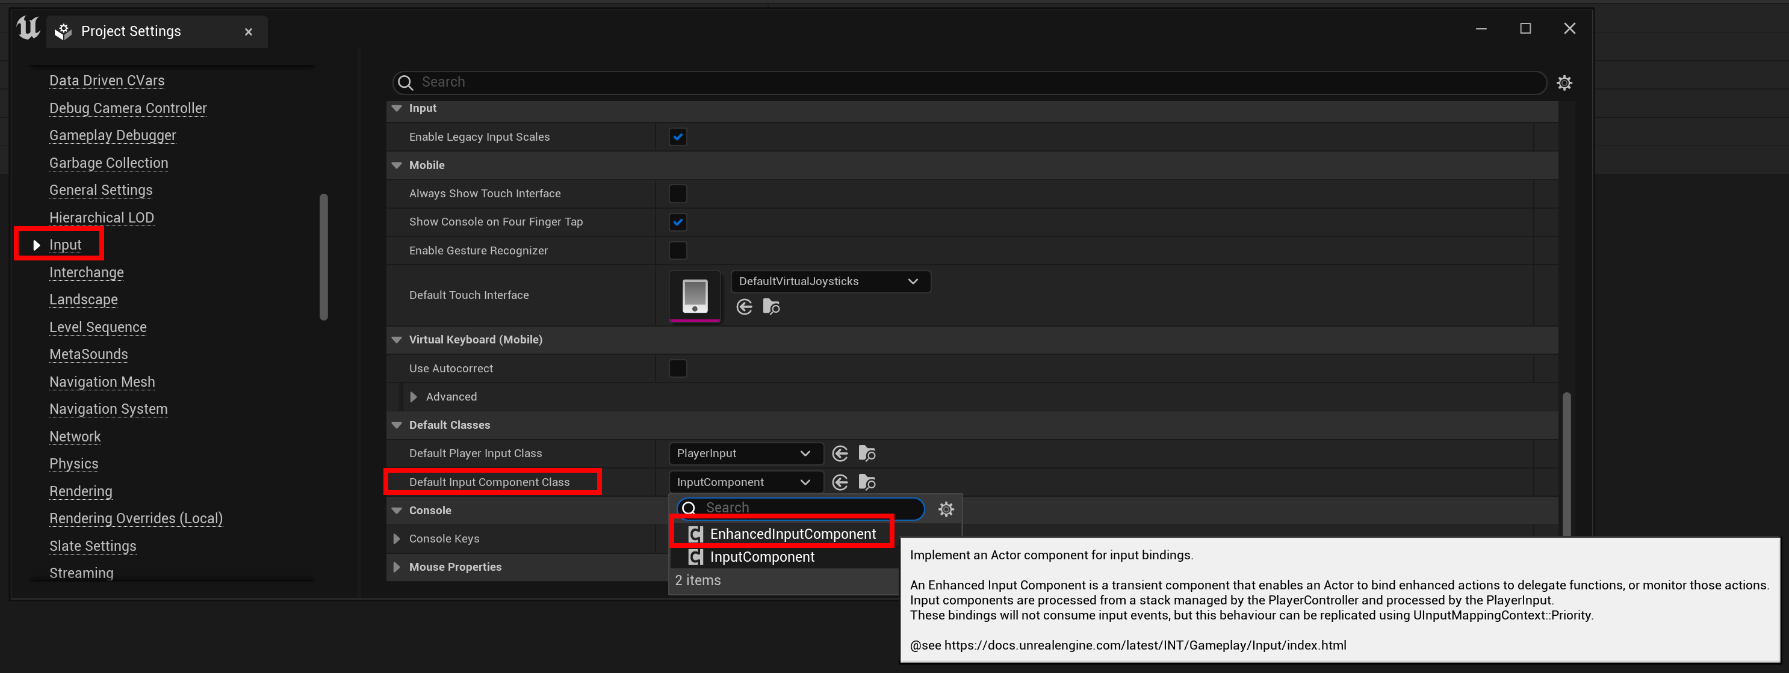
Task: Click the magnifier icon in the class picker search
Action: [689, 509]
